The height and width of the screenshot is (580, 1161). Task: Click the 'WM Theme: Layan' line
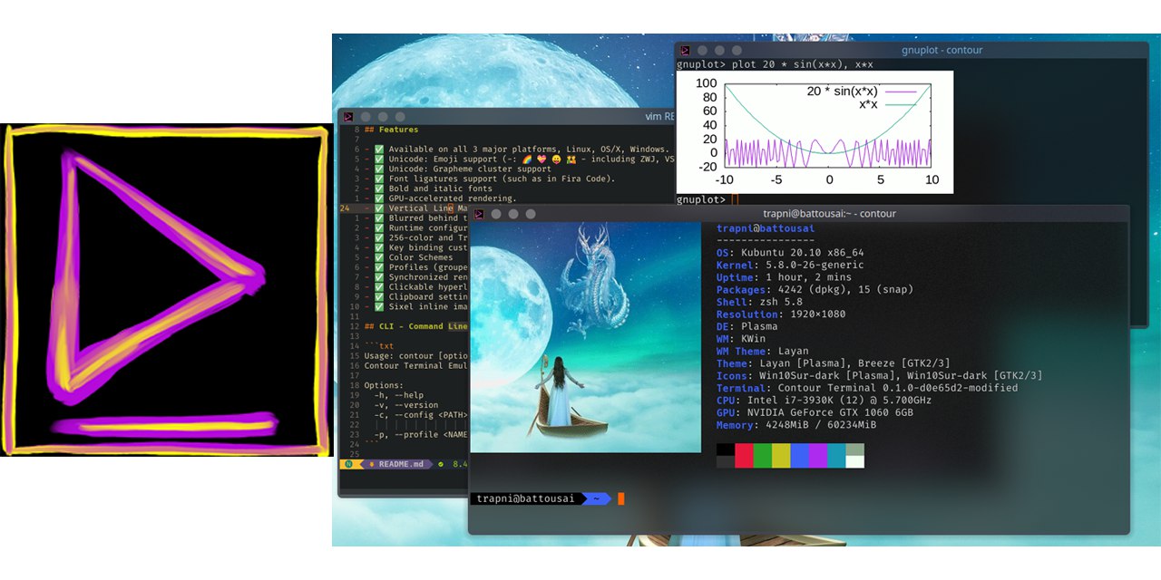(x=762, y=351)
